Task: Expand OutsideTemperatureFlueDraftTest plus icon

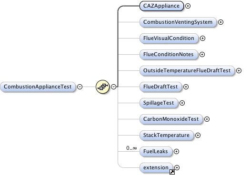Action: pos(239,70)
